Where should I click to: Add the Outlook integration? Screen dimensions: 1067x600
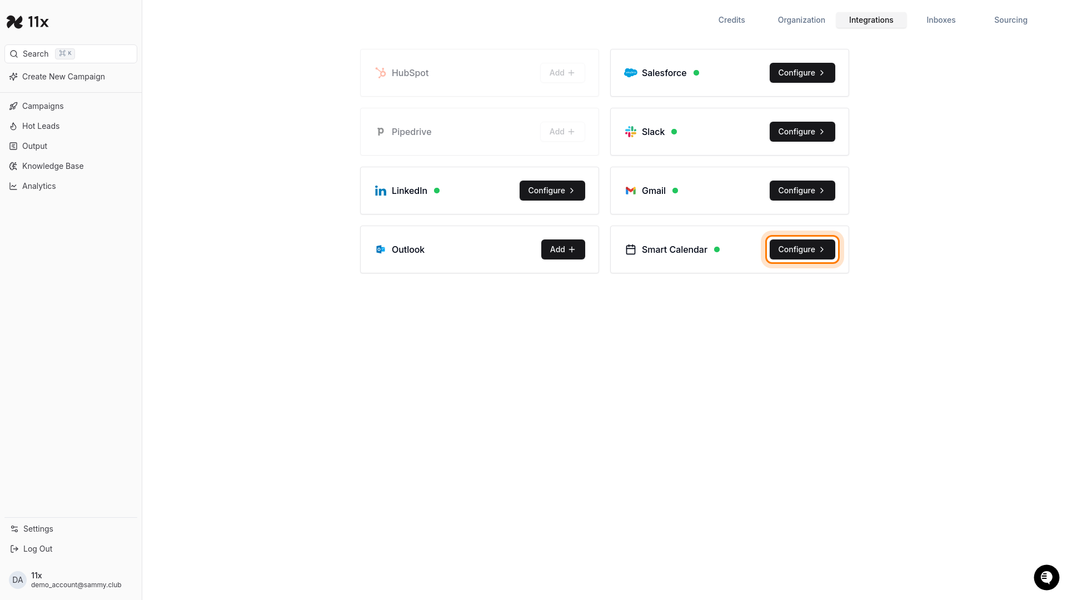[563, 249]
